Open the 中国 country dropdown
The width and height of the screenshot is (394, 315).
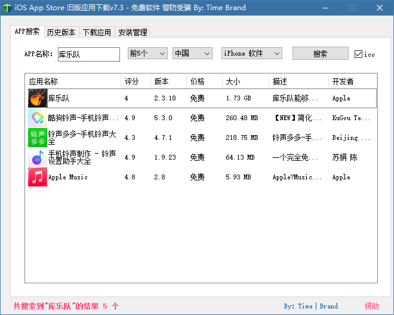click(x=192, y=53)
